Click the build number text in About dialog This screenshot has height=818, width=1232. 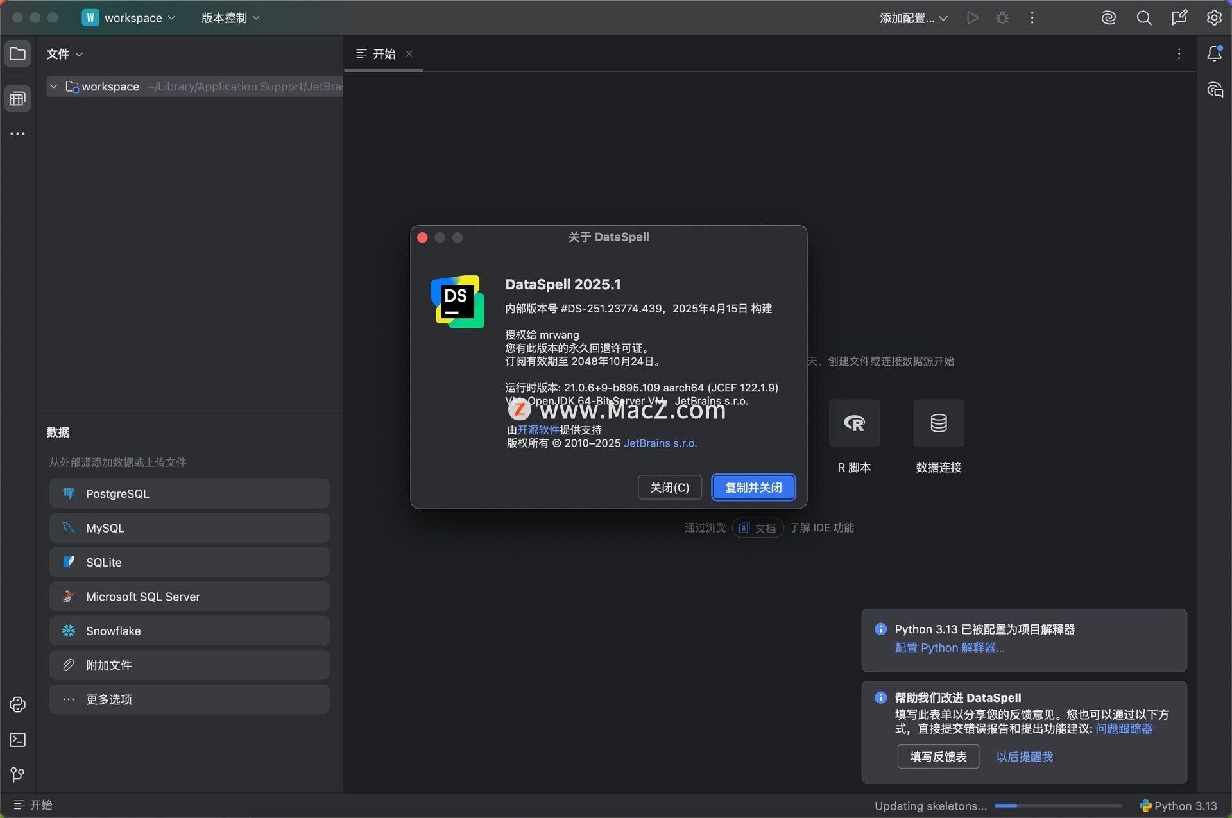pyautogui.click(x=638, y=309)
